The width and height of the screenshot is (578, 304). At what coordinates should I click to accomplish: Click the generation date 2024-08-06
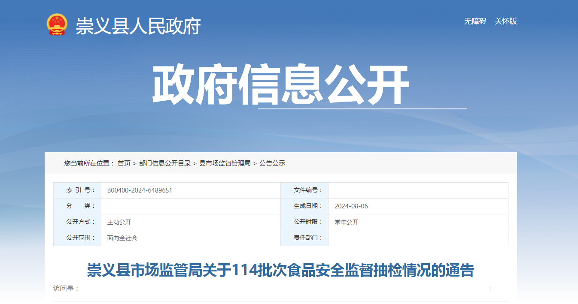[351, 206]
